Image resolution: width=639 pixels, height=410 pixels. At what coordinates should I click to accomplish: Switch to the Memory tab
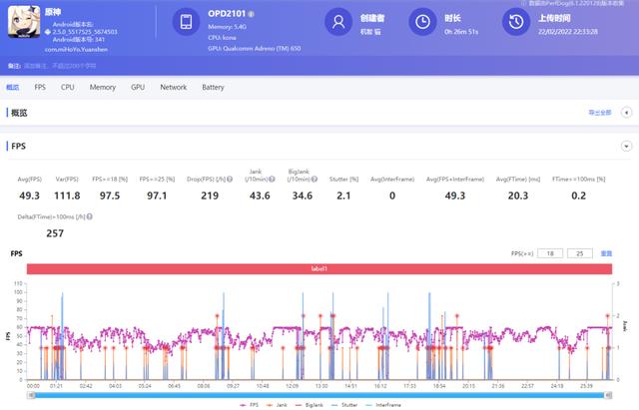pyautogui.click(x=103, y=87)
